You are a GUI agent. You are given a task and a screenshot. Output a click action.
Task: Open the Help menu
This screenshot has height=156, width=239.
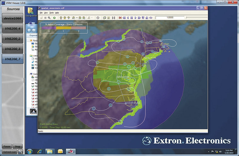tap(57, 13)
